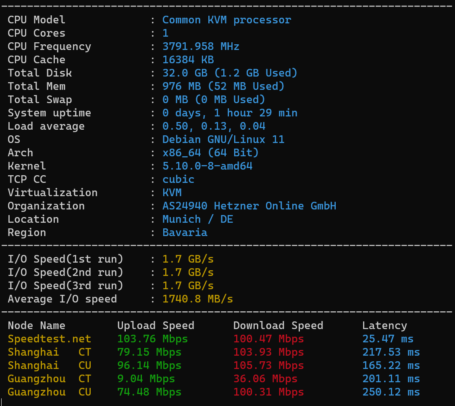Click the Region value Bavaria
The height and width of the screenshot is (406, 455).
point(185,232)
